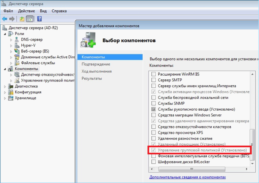Image resolution: width=259 pixels, height=183 pixels.
Task: Open the Вид menu
Action: (43, 11)
